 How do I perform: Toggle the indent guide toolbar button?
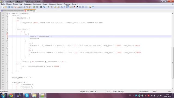point(68,7)
